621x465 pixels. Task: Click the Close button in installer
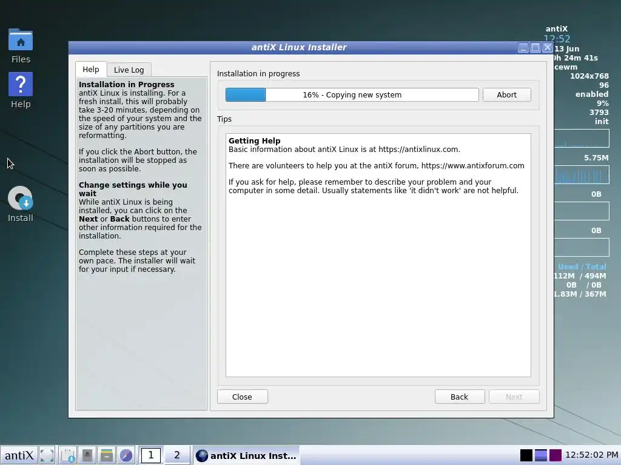coord(243,397)
